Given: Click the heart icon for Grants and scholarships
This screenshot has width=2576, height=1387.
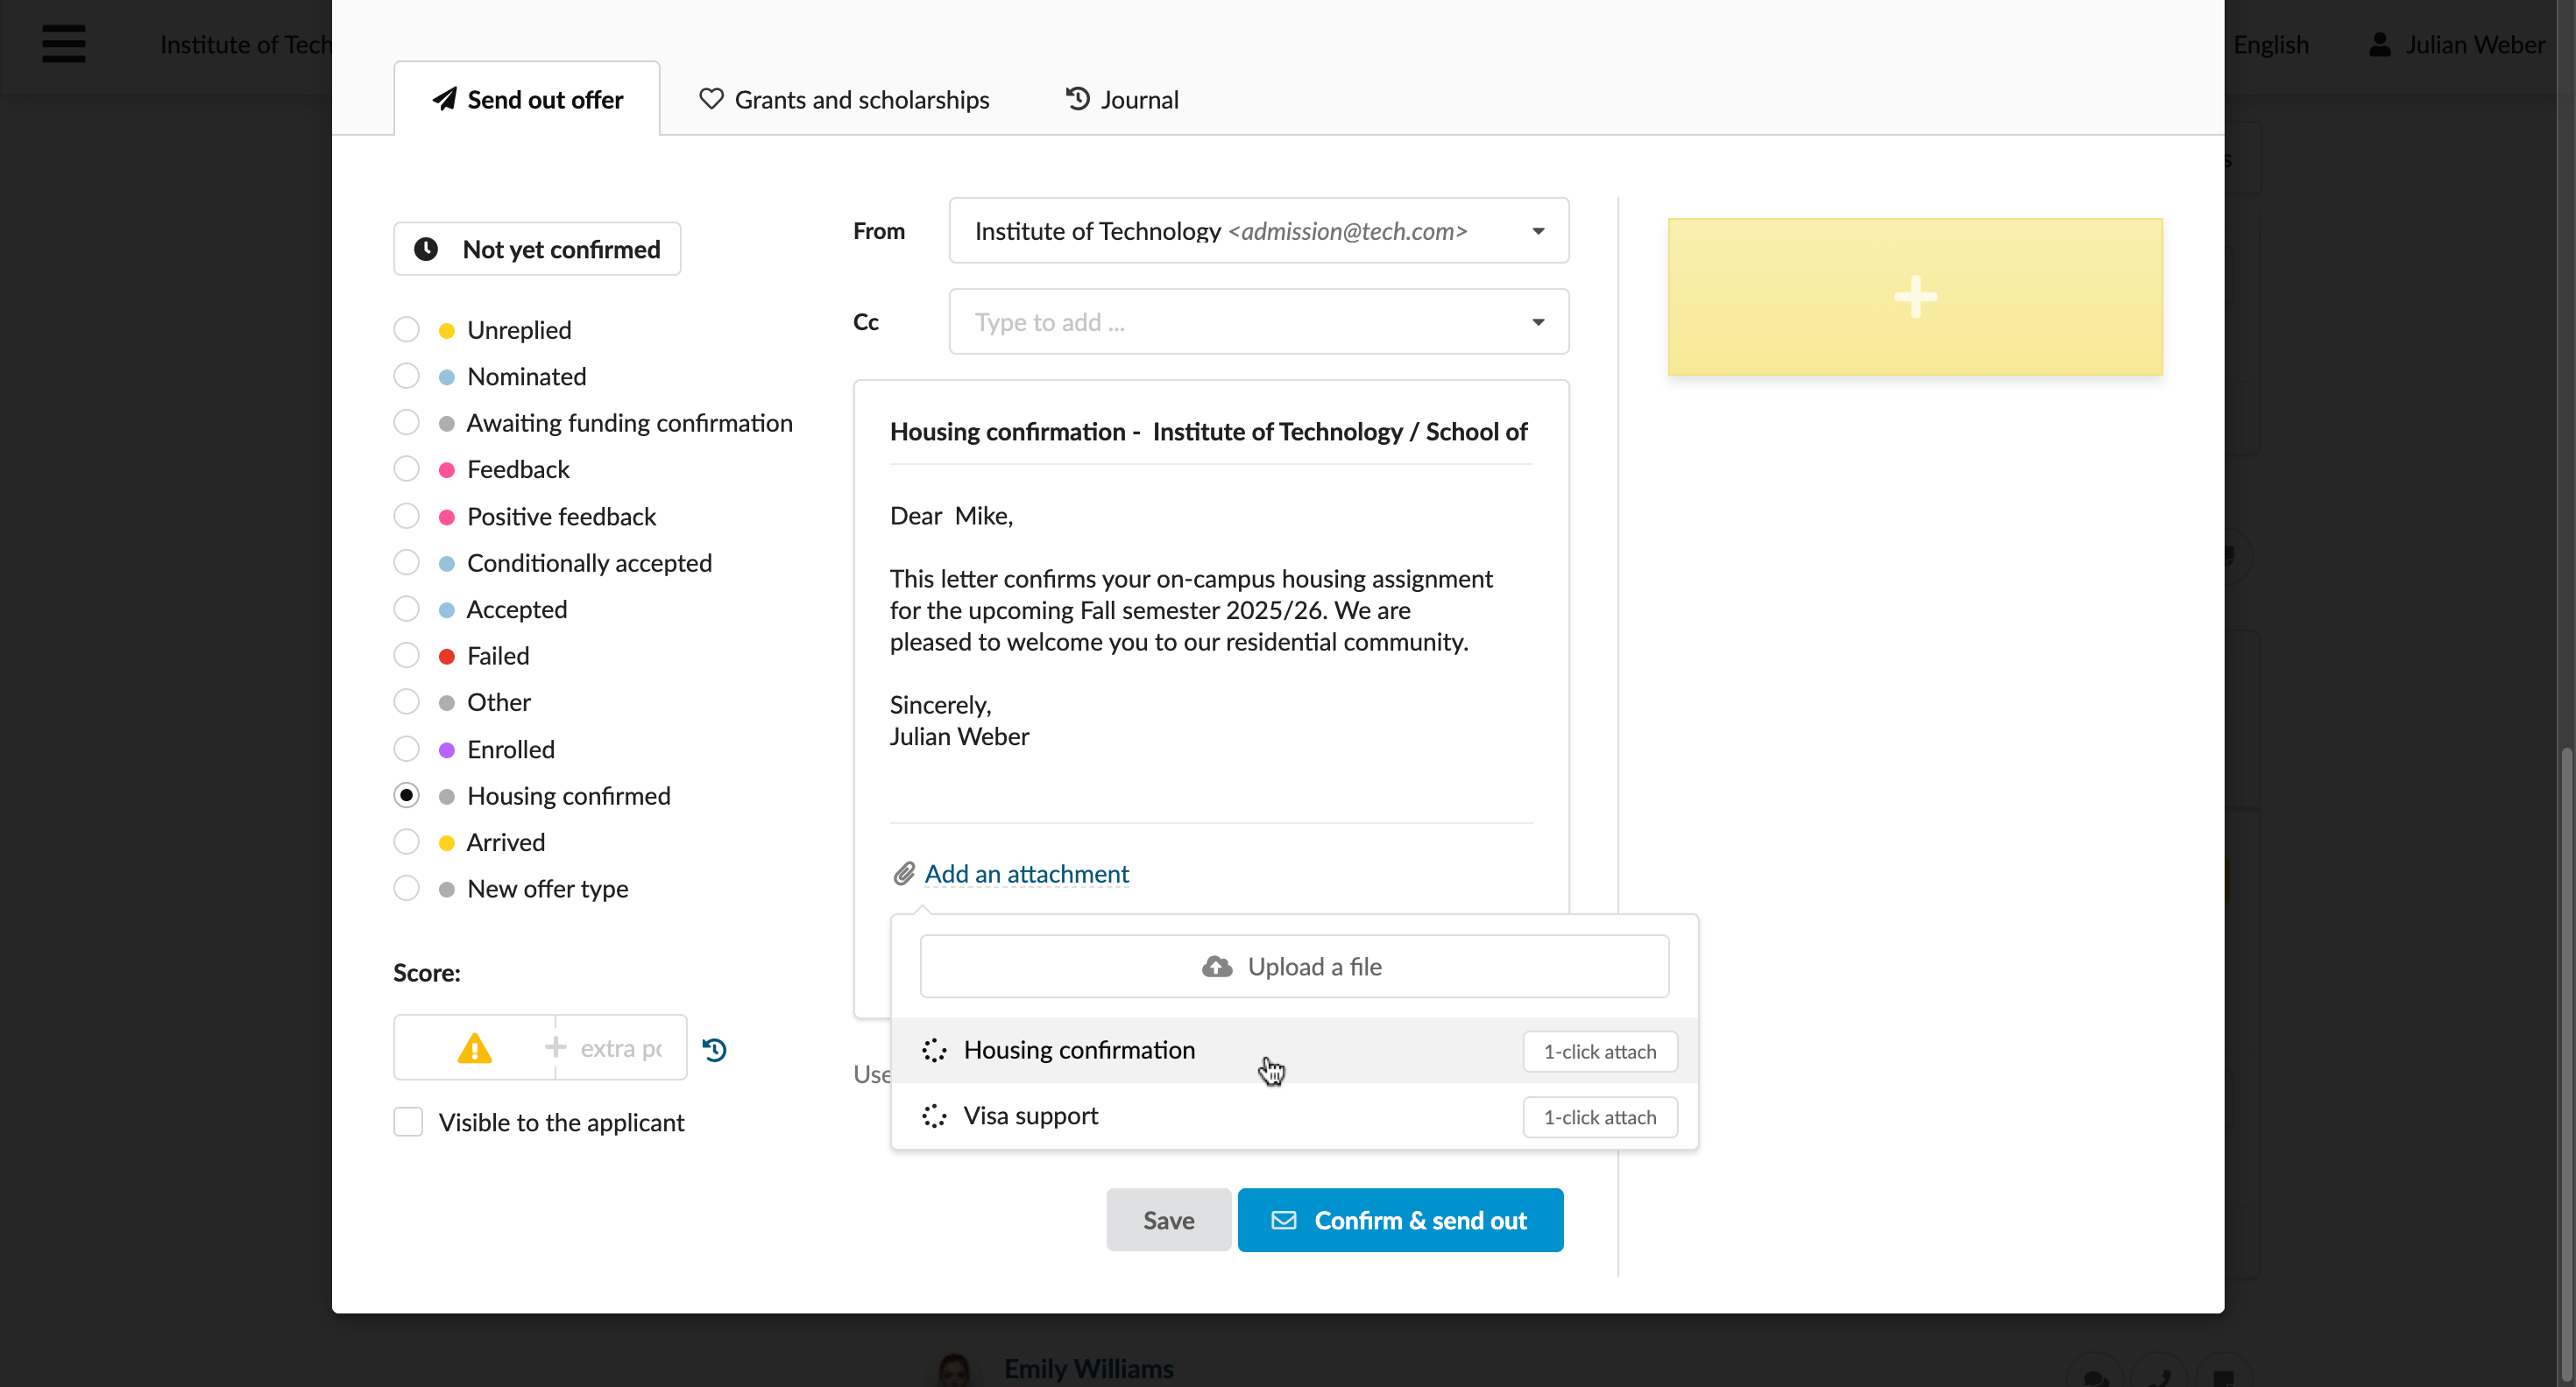Looking at the screenshot, I should 711,99.
